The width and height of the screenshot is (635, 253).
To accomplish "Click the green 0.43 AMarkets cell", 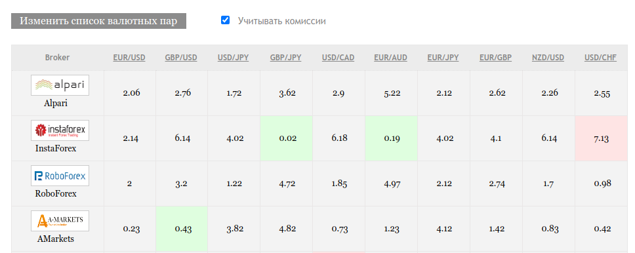I will tap(182, 229).
